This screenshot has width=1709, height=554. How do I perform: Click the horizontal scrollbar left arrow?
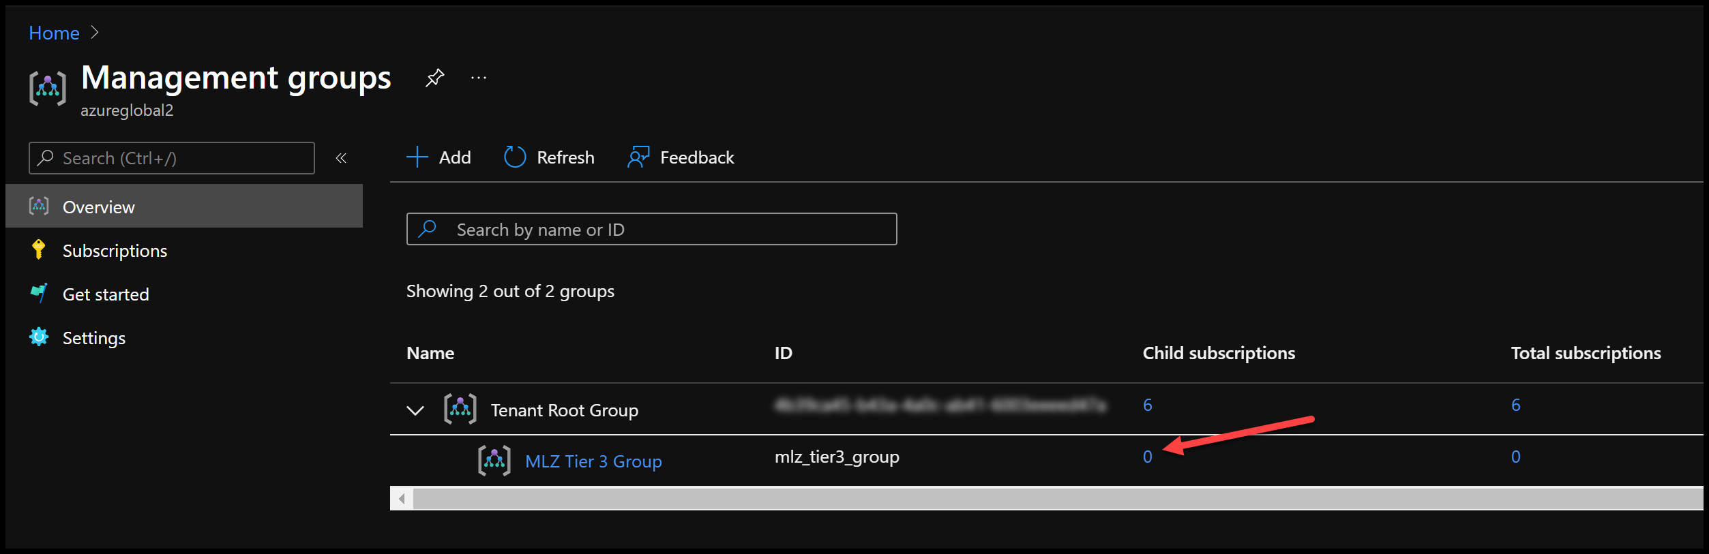coord(402,499)
